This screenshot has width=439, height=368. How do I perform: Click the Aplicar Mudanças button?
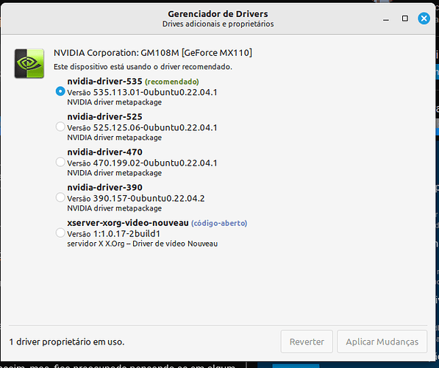coord(382,342)
